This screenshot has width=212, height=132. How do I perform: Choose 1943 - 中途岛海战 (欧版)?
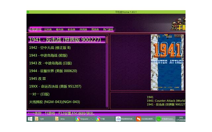coord(48,55)
